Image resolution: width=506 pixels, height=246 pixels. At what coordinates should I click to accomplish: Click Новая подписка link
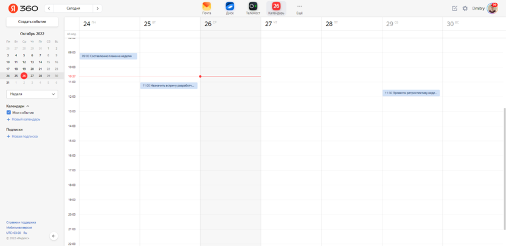pyautogui.click(x=24, y=137)
